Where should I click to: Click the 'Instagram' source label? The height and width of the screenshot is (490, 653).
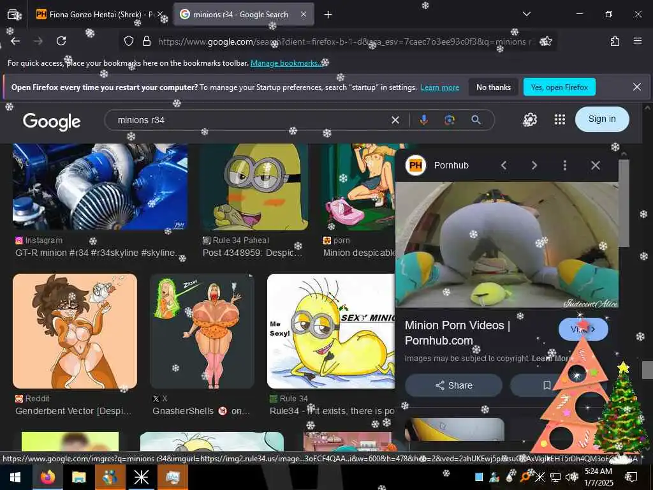(44, 241)
